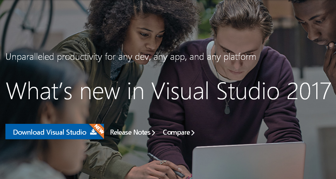Open the Release Notes link
Image resolution: width=336 pixels, height=179 pixels.
click(x=130, y=132)
